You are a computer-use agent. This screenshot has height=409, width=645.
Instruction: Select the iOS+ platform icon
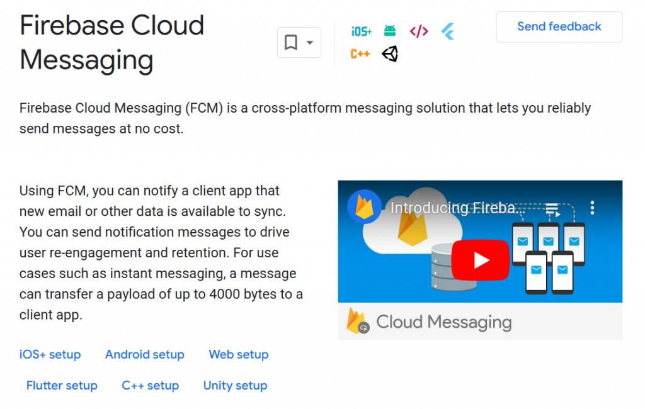361,30
